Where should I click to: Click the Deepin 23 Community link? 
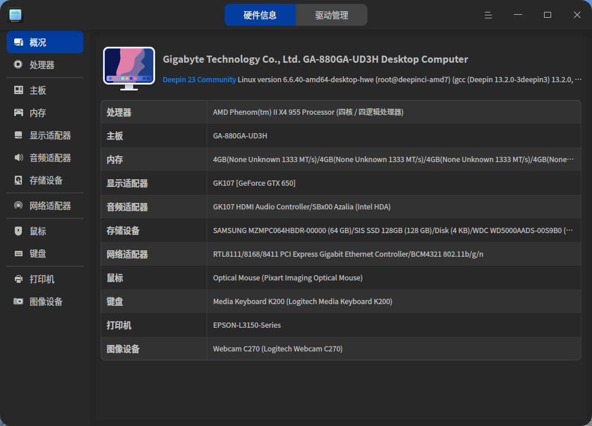[x=200, y=80]
